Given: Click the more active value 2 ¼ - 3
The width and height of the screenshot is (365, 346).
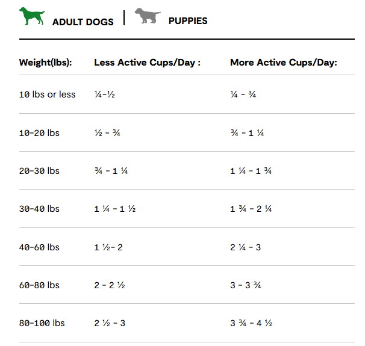Looking at the screenshot, I should click(245, 247).
